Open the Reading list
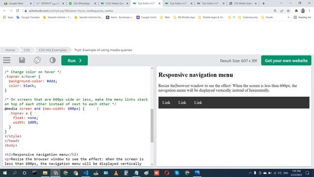This screenshot has width=314, height=177. tap(302, 18)
